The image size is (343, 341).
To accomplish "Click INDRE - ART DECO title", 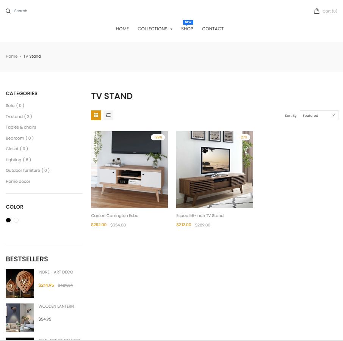I will 56,272.
